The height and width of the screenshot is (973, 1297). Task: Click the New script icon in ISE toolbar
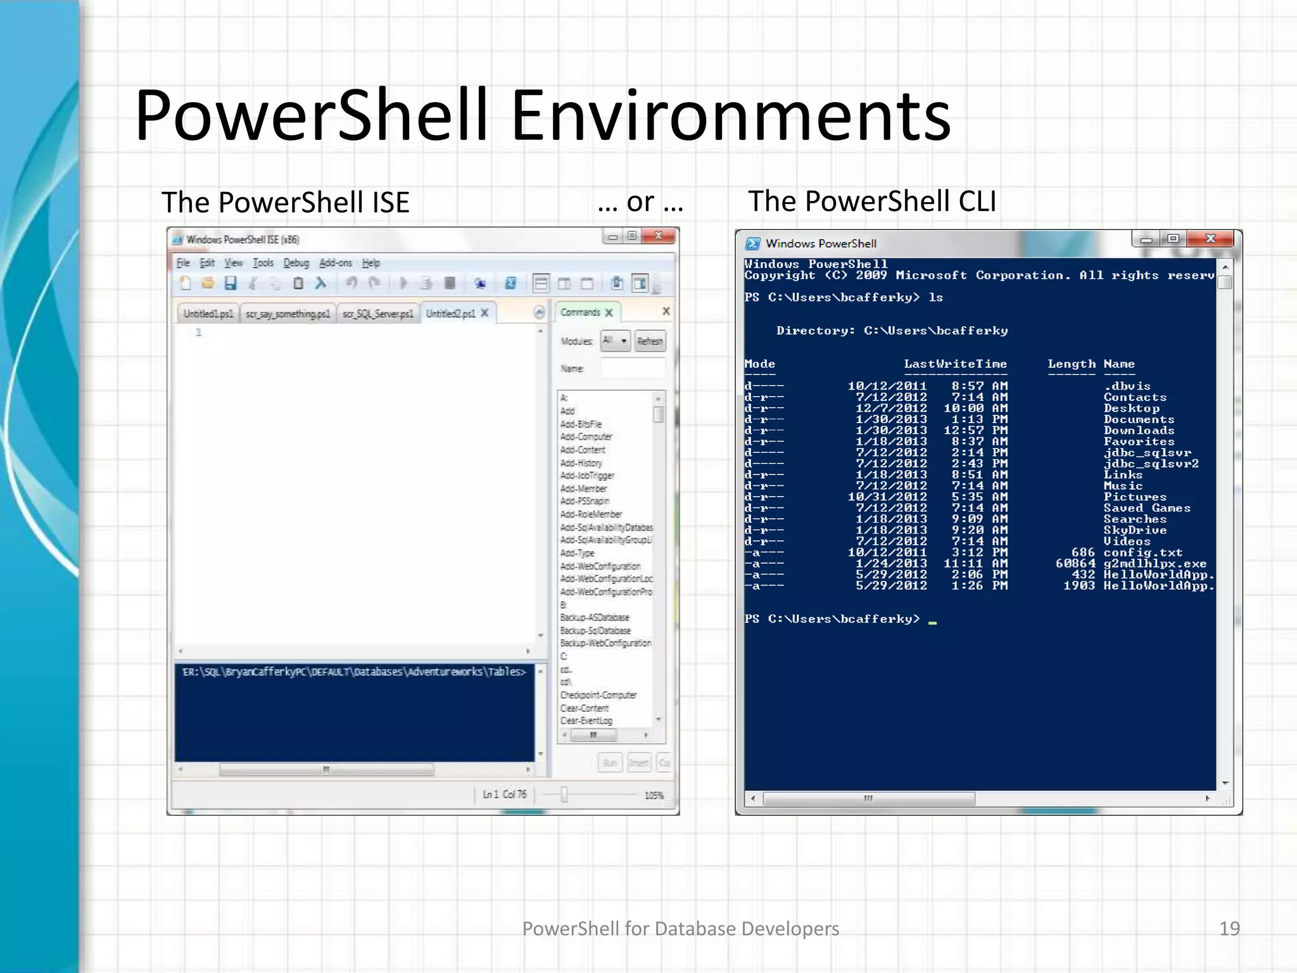point(185,284)
